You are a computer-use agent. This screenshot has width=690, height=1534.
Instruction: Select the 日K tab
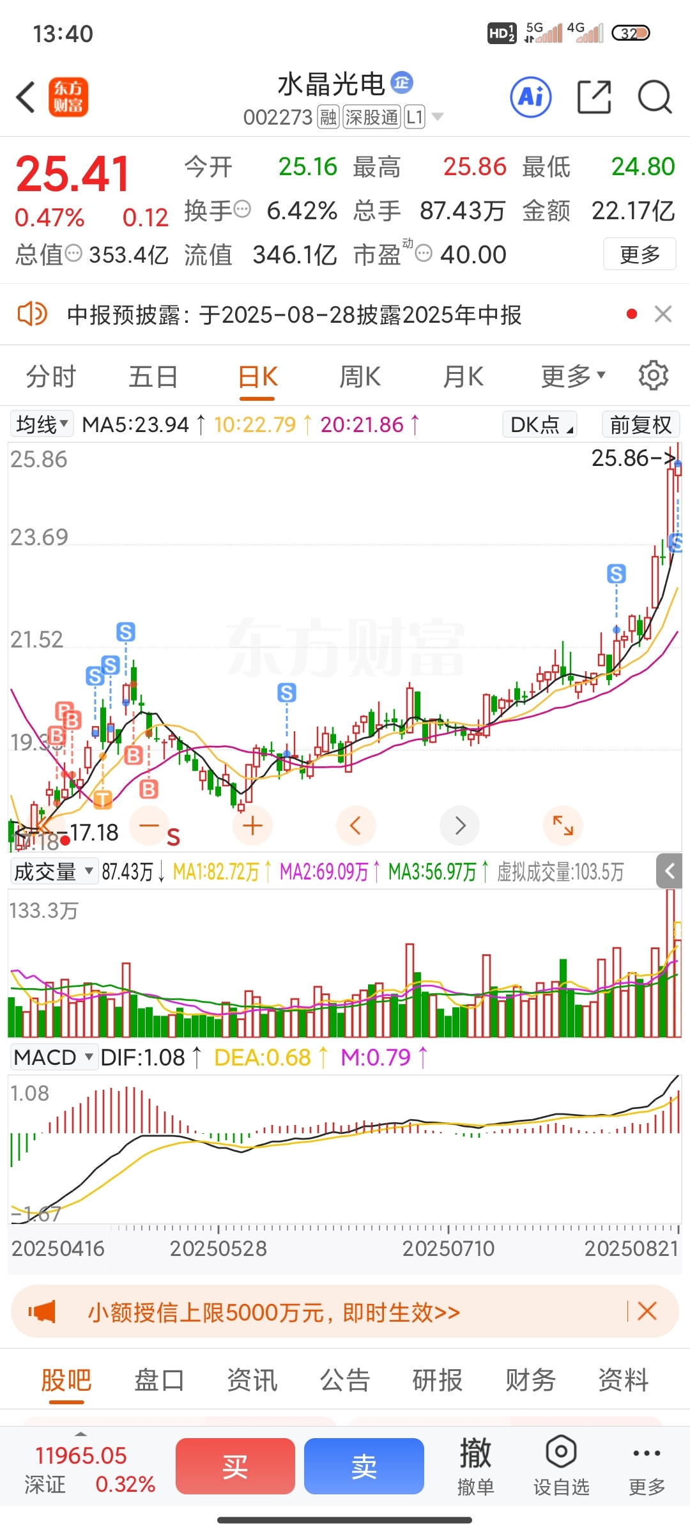[257, 377]
